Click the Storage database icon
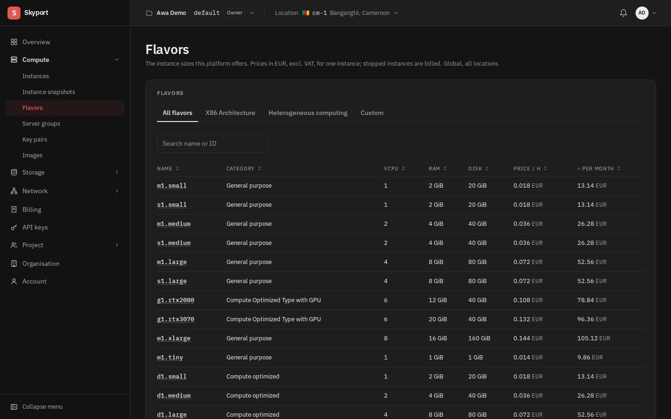The image size is (671, 419). coord(14,172)
